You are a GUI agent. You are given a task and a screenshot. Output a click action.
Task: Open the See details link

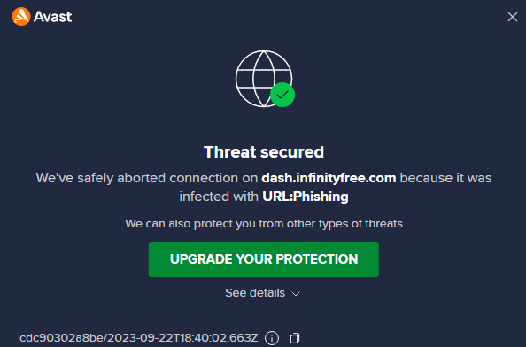point(255,293)
